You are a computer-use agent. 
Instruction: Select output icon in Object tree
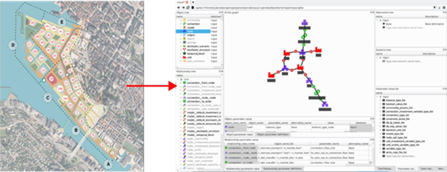(184, 35)
